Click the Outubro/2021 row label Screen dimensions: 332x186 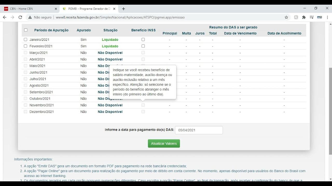tap(40, 99)
